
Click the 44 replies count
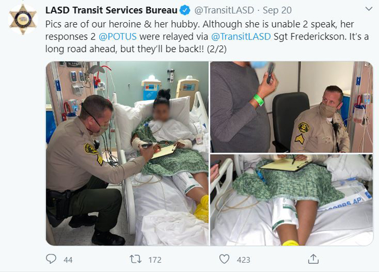coord(68,260)
